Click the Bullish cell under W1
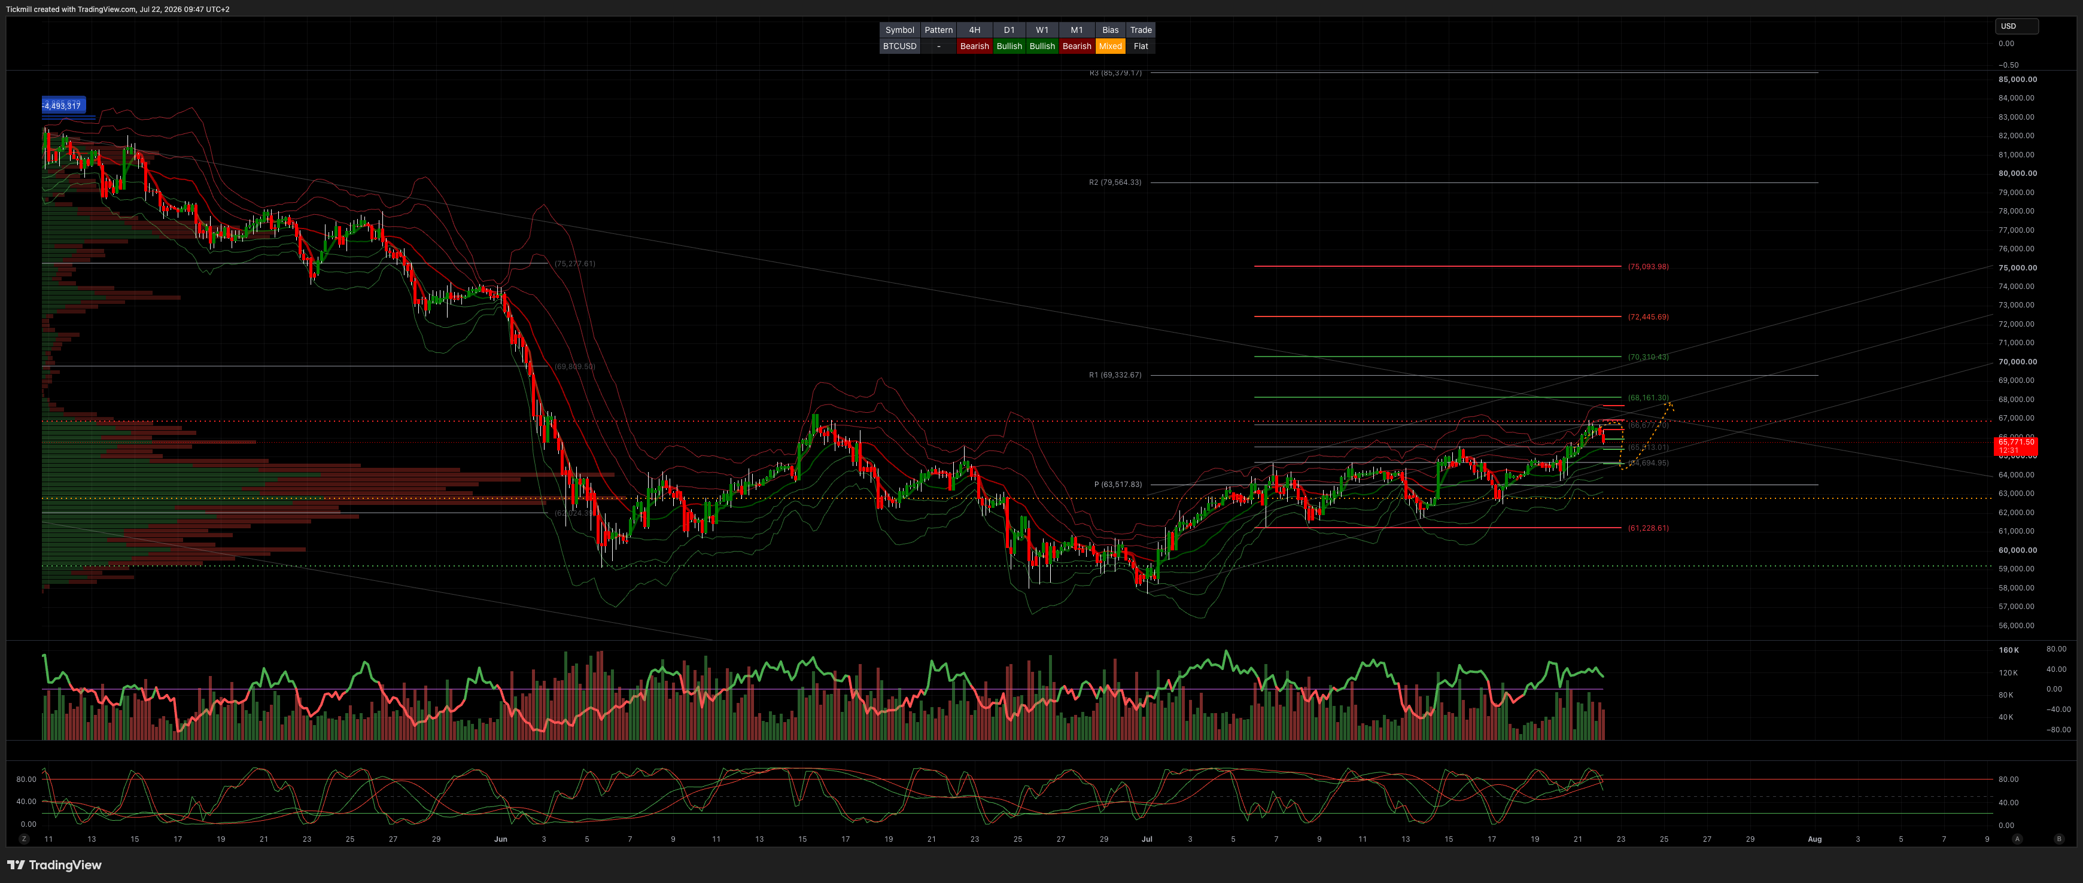 pyautogui.click(x=1042, y=46)
